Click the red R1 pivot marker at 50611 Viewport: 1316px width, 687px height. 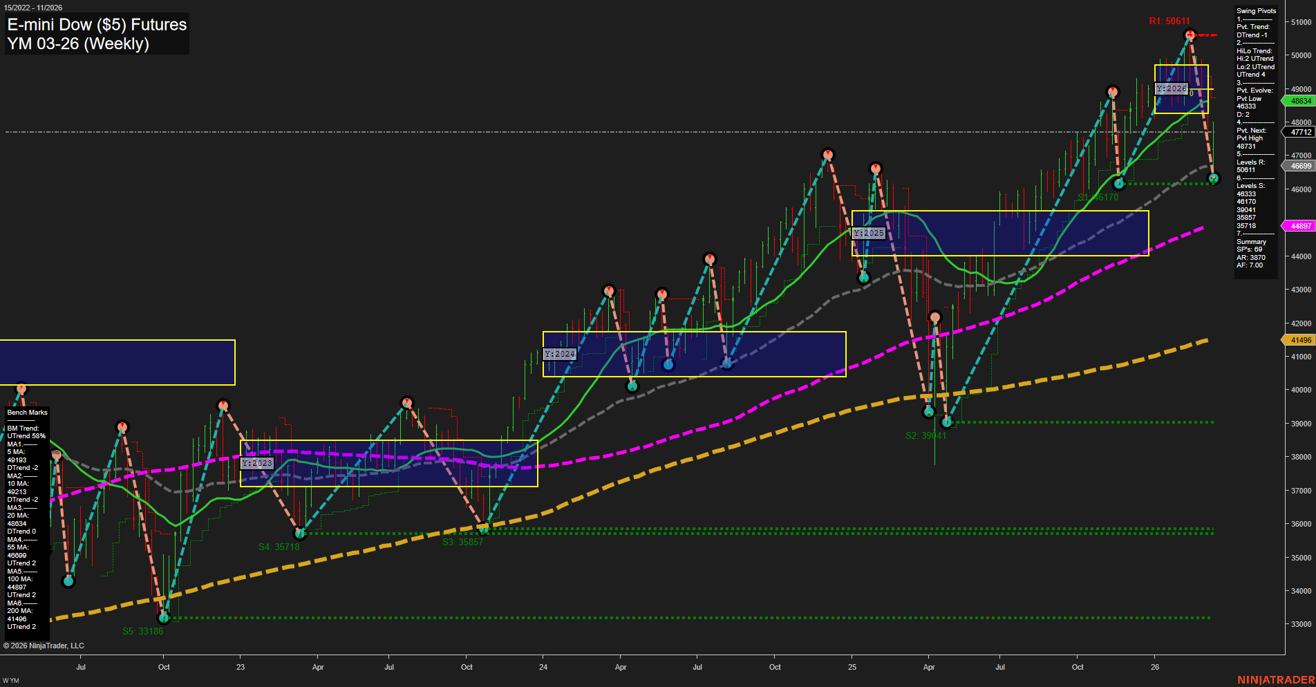pyautogui.click(x=1189, y=32)
